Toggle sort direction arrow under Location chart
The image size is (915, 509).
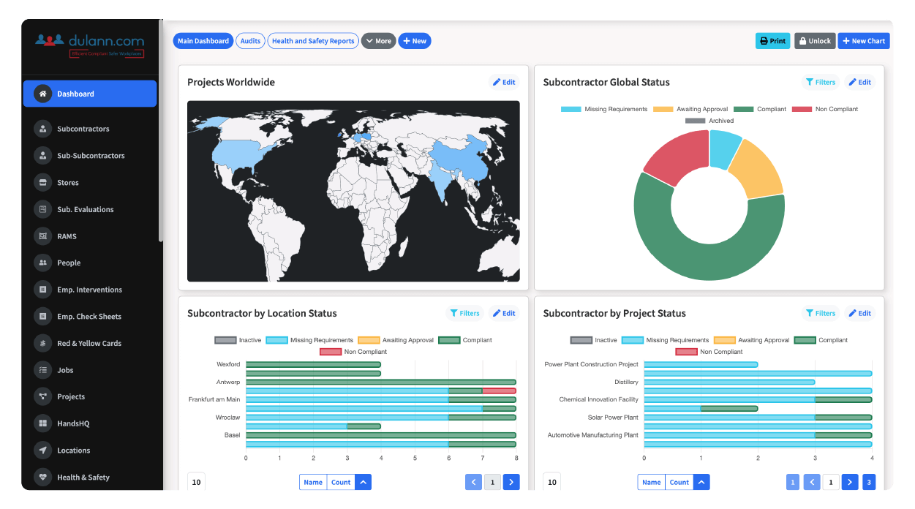(364, 482)
